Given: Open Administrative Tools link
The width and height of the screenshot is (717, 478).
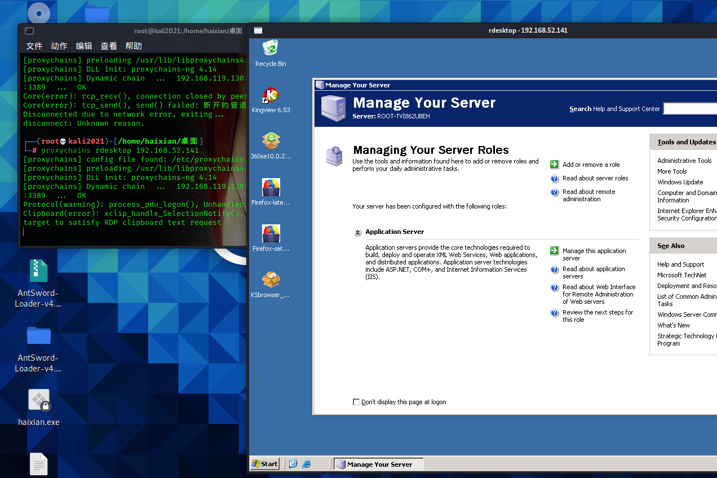Looking at the screenshot, I should coord(684,161).
